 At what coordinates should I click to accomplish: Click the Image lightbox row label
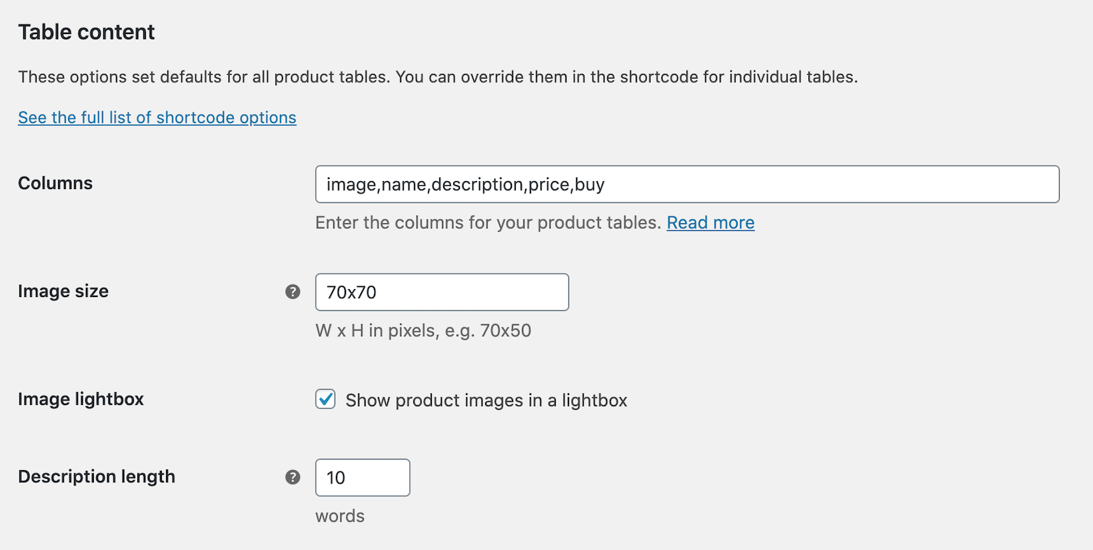[81, 400]
